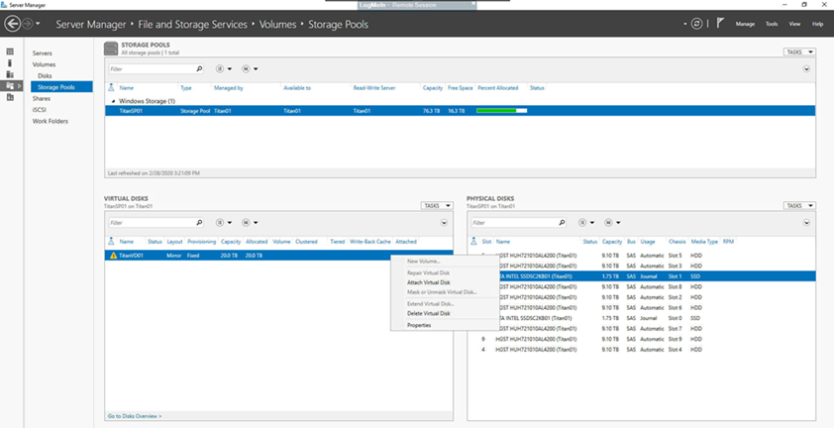This screenshot has width=834, height=428.
Task: Open Virtual Disks list view options dropdown
Action: point(224,223)
